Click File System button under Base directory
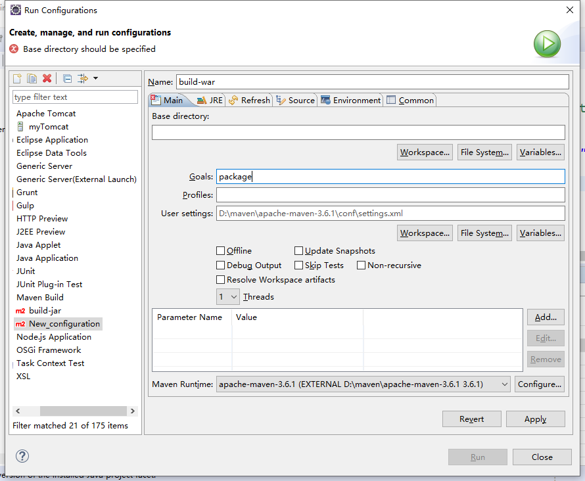The image size is (585, 481). tap(484, 152)
